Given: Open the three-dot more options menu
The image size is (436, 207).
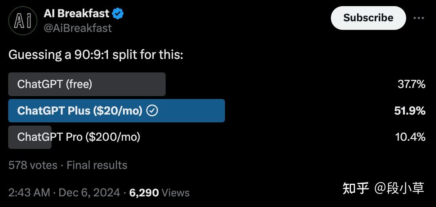Looking at the screenshot, I should [x=419, y=18].
